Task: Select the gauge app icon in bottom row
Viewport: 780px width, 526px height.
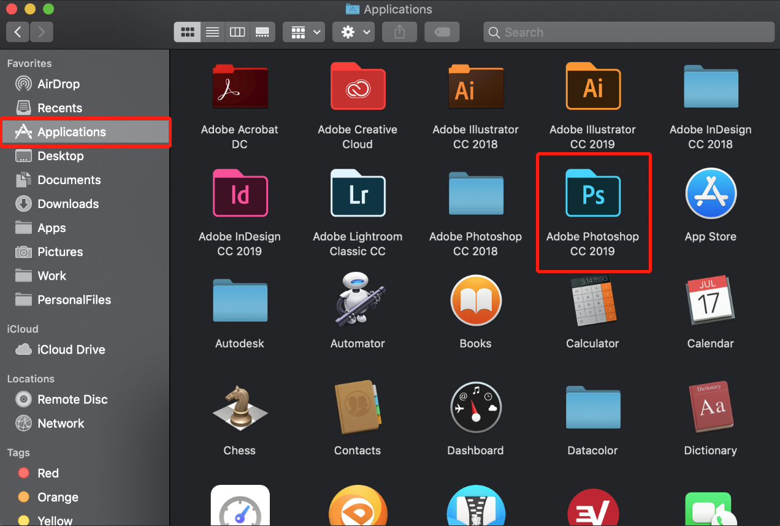Action: click(240, 506)
